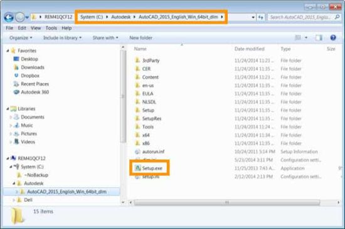The width and height of the screenshot is (345, 229).
Task: Click navigation pane scroll down arrow
Action: (x=123, y=203)
